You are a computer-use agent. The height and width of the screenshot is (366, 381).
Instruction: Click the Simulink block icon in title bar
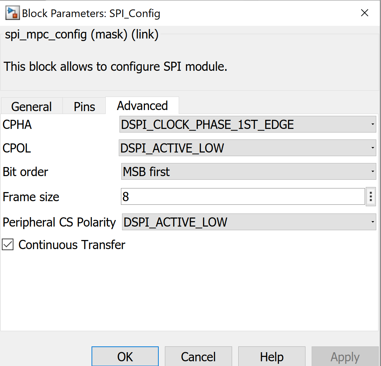[11, 13]
